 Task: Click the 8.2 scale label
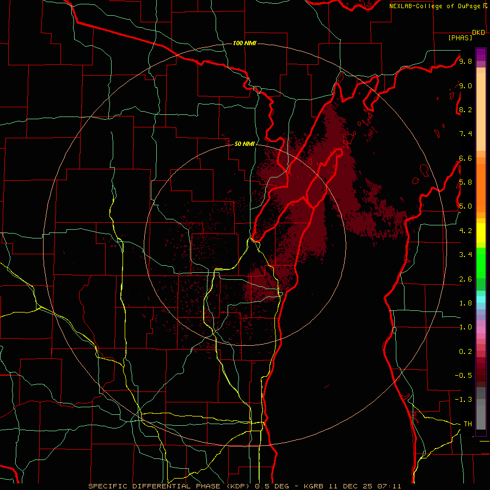coord(465,109)
